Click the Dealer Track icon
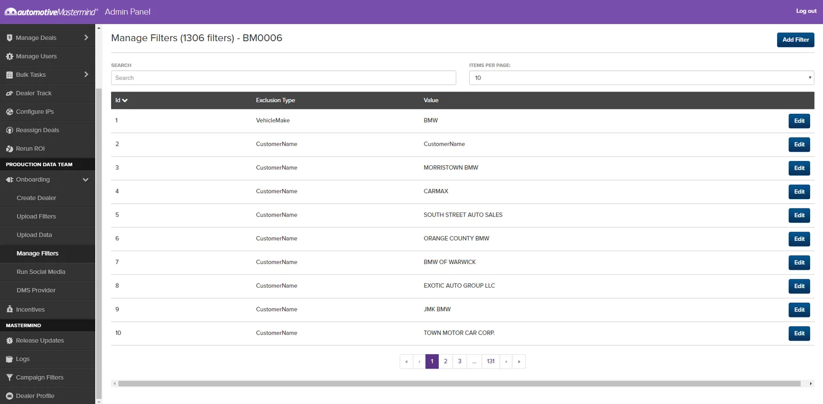The image size is (823, 404). 9,93
